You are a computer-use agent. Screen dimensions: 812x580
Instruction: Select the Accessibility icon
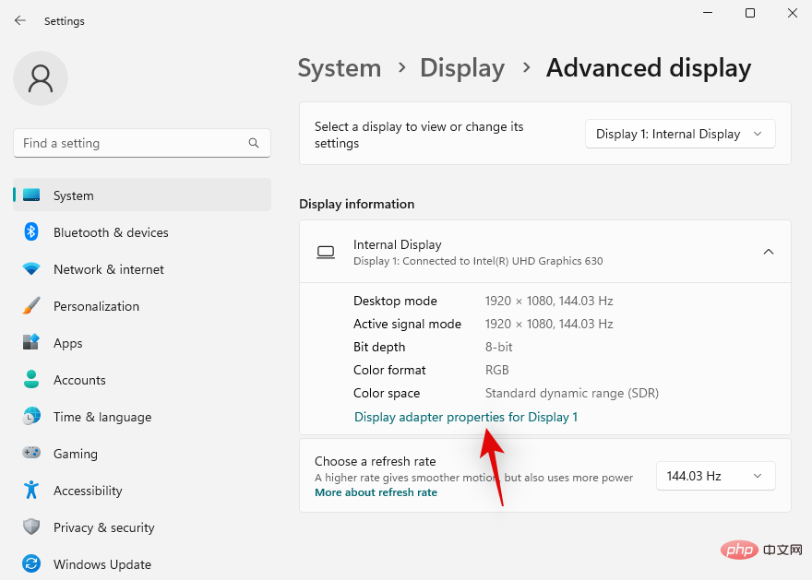[x=31, y=491]
